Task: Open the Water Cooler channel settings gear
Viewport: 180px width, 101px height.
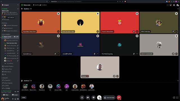Action: (18, 37)
